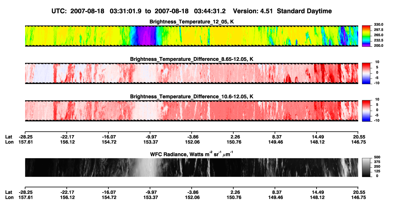This screenshot has width=398, height=204.
Task: Click 20.55 latitude on the upper axis
Action: 358,137
